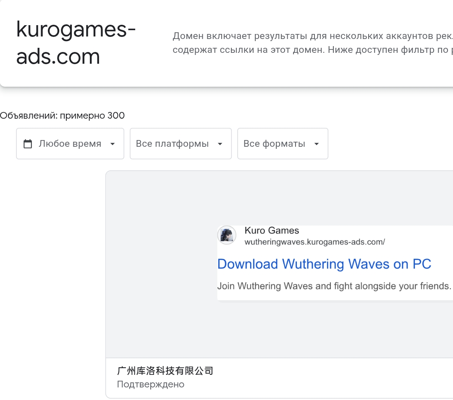Click the Kuro Games advertiser name
The image size is (453, 400).
coord(272,230)
